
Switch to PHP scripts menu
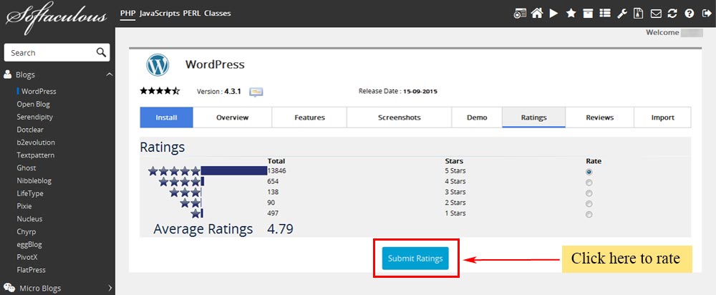coord(127,13)
